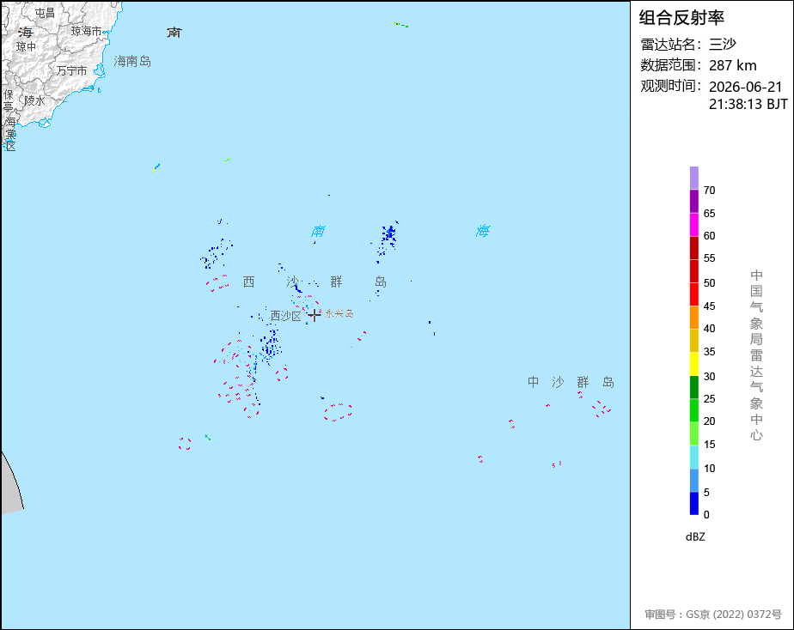This screenshot has height=630, width=794.
Task: Click the 40 dBZ orange legend swatch
Action: [x=694, y=318]
